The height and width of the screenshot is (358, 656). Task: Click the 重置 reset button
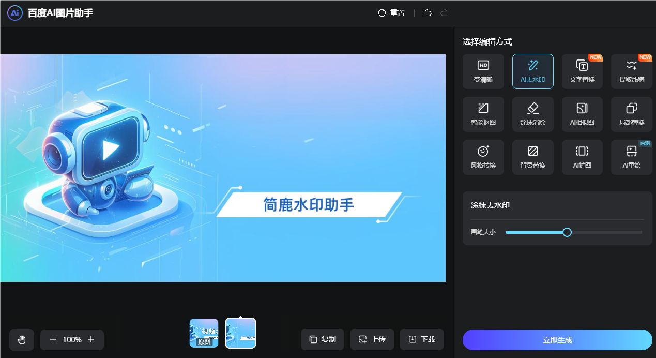point(391,12)
